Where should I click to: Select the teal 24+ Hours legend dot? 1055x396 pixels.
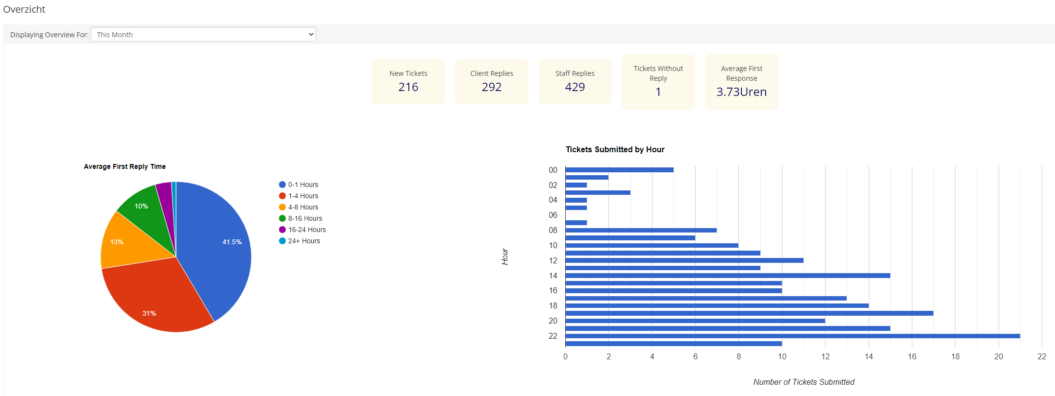[x=282, y=241]
